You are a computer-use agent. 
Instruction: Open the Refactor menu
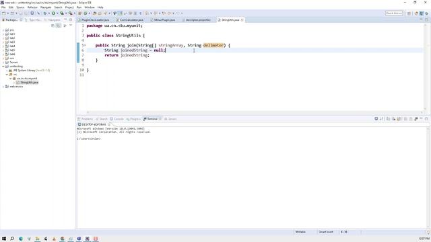tap(32, 7)
